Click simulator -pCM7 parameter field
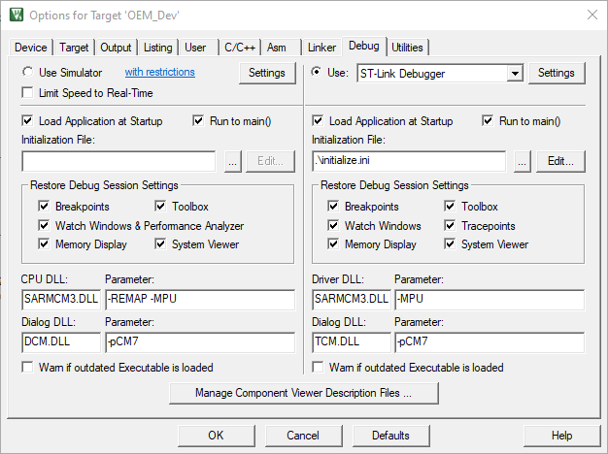Image resolution: width=608 pixels, height=454 pixels. [x=200, y=342]
